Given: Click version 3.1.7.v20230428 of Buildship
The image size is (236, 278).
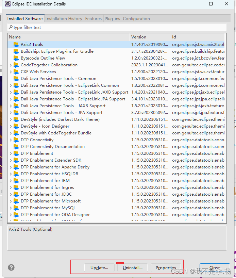Looking at the screenshot, I should (x=149, y=51).
